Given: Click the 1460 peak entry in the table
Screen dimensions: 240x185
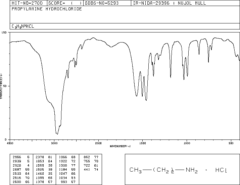Looking at the screenshot, I should click(x=44, y=174).
